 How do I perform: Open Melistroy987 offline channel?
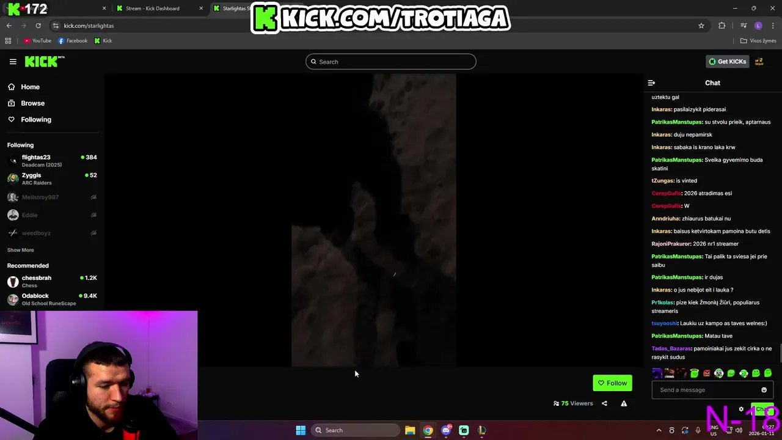click(x=52, y=197)
